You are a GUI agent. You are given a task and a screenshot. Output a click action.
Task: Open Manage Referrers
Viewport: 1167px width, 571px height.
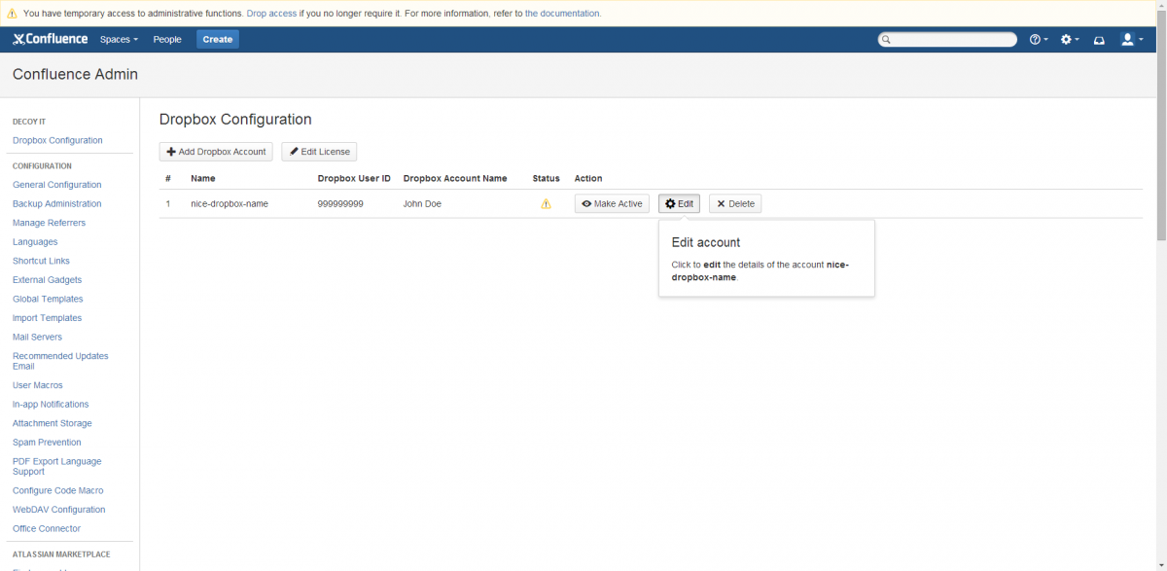[x=49, y=223]
